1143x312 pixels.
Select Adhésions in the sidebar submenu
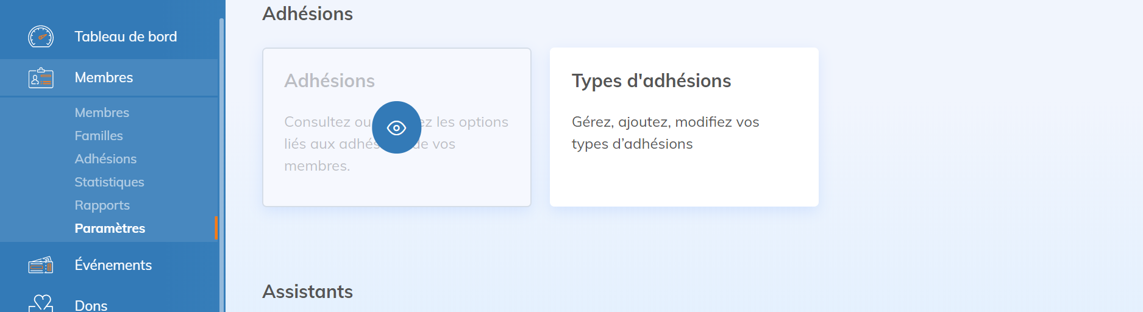tap(105, 159)
